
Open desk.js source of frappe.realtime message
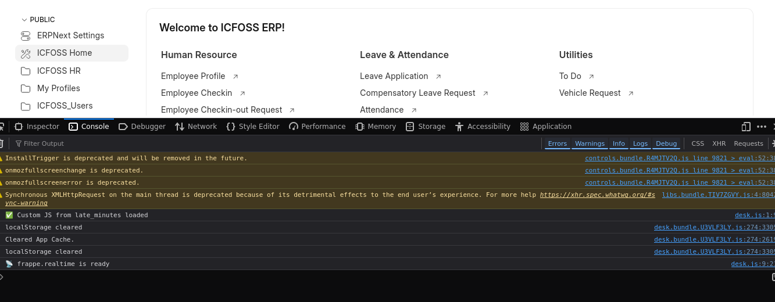pos(753,264)
